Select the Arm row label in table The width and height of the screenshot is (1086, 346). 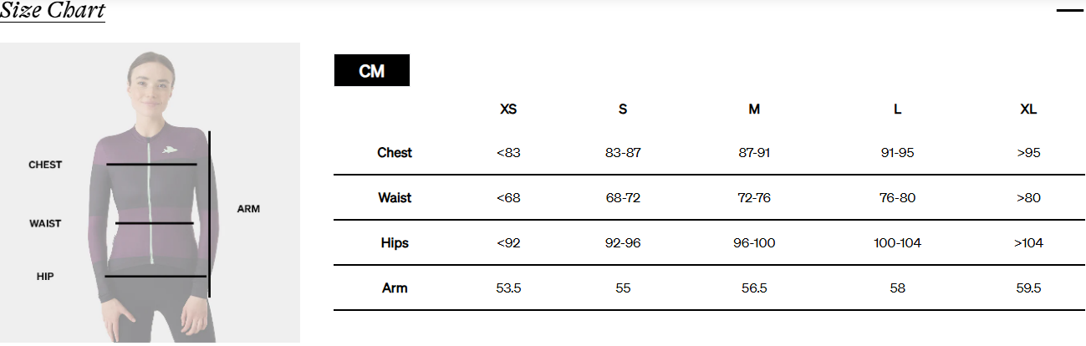point(395,288)
